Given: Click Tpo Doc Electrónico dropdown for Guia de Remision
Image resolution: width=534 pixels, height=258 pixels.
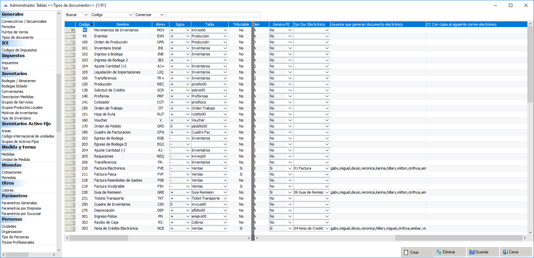Looking at the screenshot, I should [x=327, y=193].
